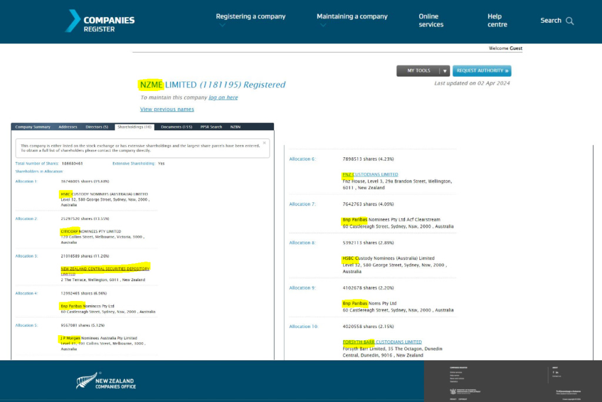Screen dimensions: 602x402
Task: Click 'Allocation 3' label
Action: pos(26,256)
